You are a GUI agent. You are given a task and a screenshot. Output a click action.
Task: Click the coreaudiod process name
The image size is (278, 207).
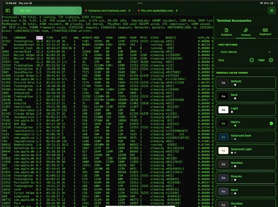[22, 52]
